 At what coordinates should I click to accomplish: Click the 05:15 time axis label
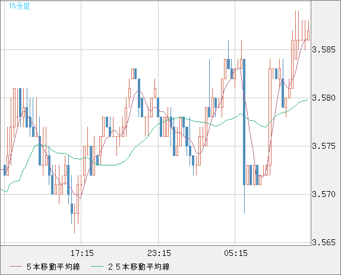click(236, 253)
